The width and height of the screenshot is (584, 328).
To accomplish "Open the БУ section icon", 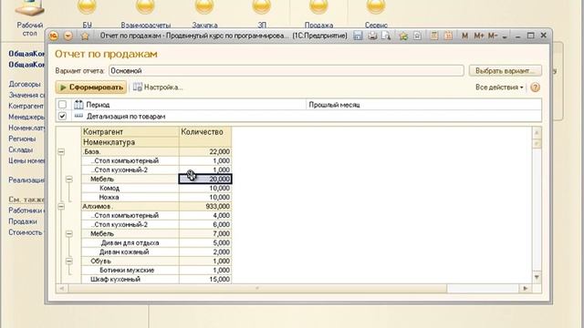I will [x=87, y=6].
